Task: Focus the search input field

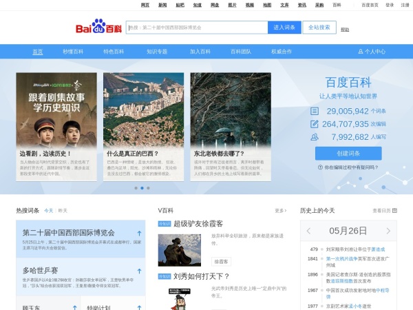Action: point(197,28)
